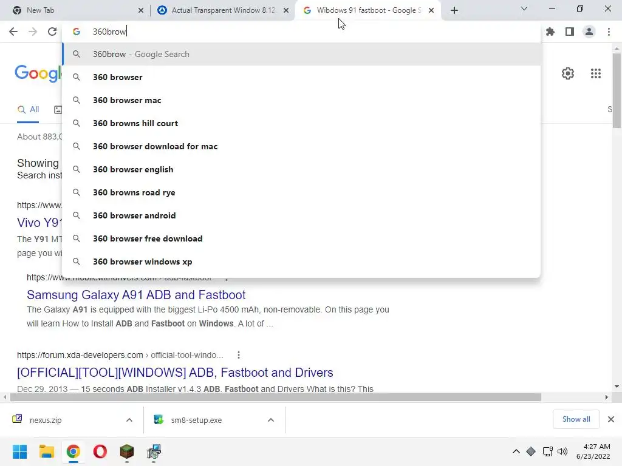Show hidden system tray icons
This screenshot has width=622, height=466.
(x=516, y=451)
